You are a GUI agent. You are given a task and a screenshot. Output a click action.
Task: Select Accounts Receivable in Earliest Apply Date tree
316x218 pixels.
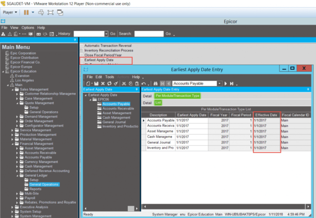point(118,108)
